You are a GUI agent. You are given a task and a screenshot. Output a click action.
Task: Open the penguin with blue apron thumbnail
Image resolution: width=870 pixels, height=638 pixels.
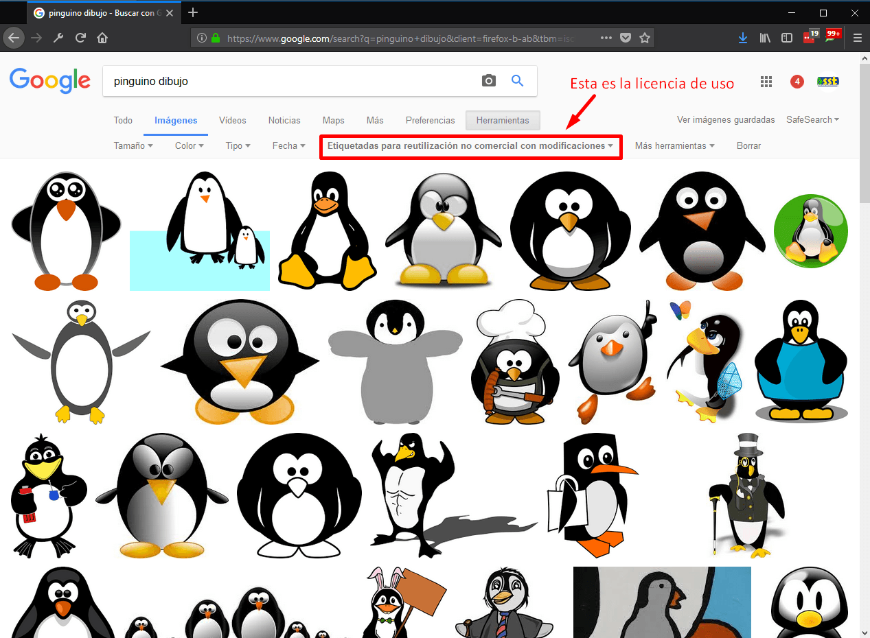[x=801, y=362]
